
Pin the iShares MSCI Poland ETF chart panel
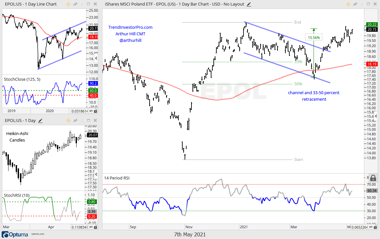pos(355,4)
